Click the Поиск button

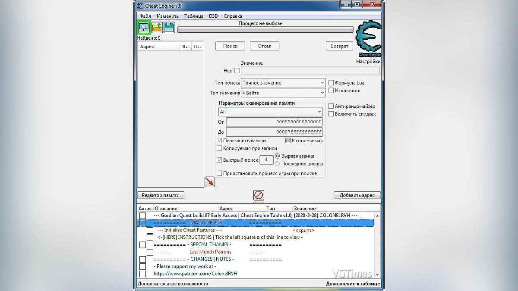click(230, 46)
